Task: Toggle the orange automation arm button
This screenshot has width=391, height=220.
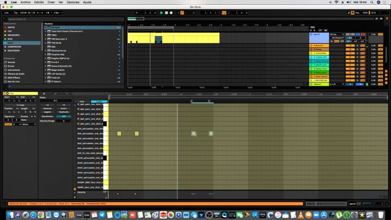Action: pyautogui.click(x=182, y=13)
